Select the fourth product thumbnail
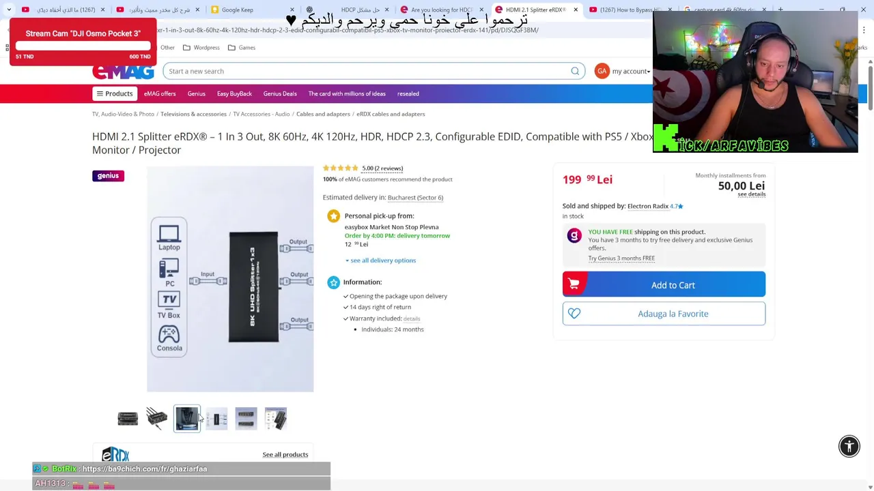874x491 pixels. coord(216,419)
